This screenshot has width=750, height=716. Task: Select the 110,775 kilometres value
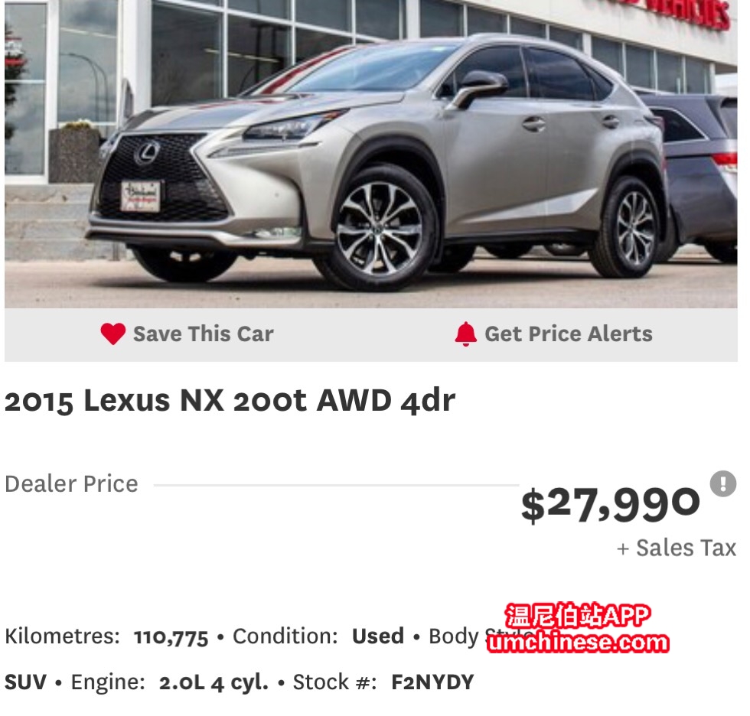[171, 637]
